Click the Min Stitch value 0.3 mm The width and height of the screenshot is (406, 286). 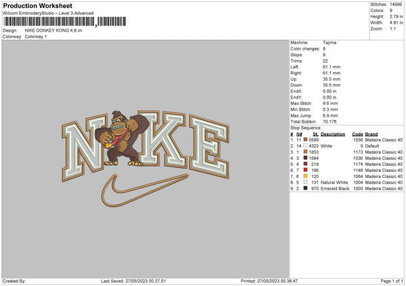[x=330, y=109]
